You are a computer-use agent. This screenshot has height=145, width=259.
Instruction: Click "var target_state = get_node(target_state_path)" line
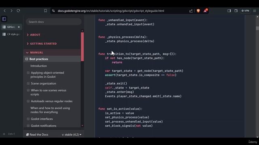click(x=144, y=71)
